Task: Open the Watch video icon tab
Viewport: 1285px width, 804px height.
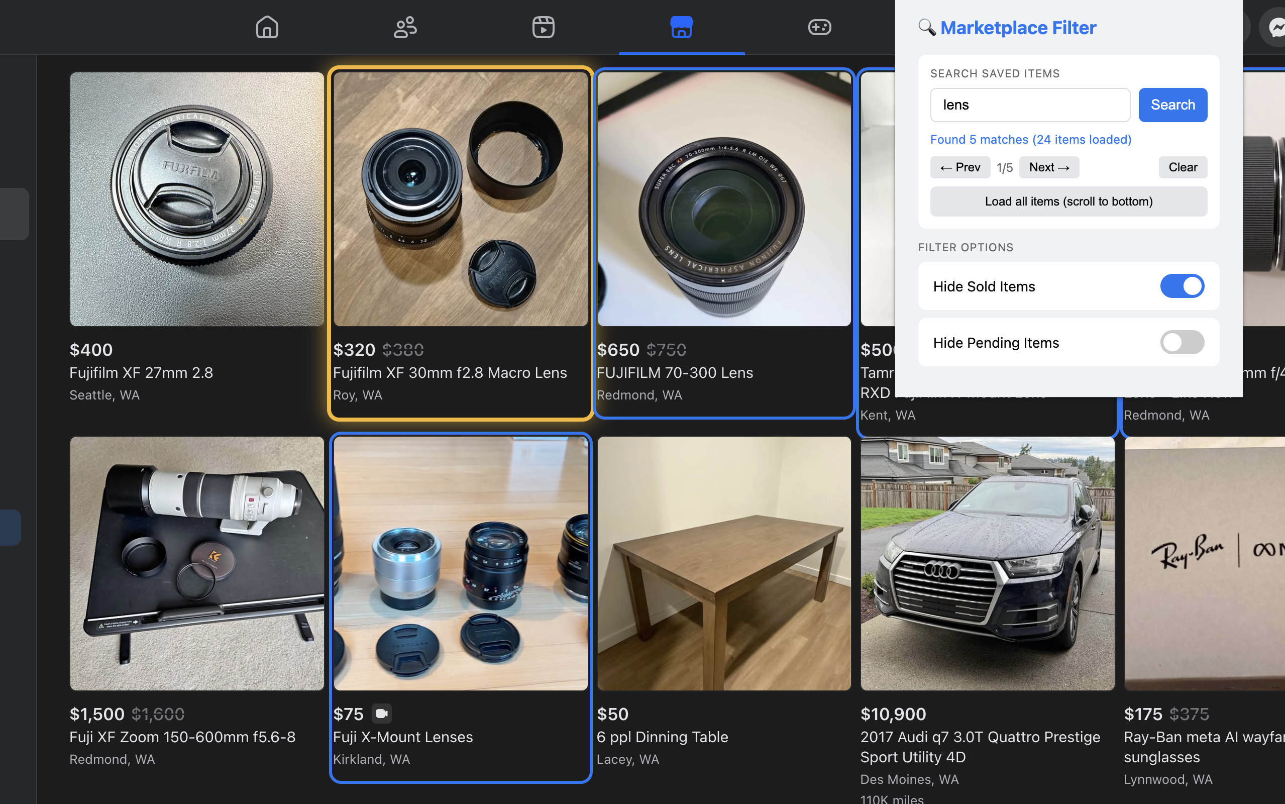Action: (543, 27)
